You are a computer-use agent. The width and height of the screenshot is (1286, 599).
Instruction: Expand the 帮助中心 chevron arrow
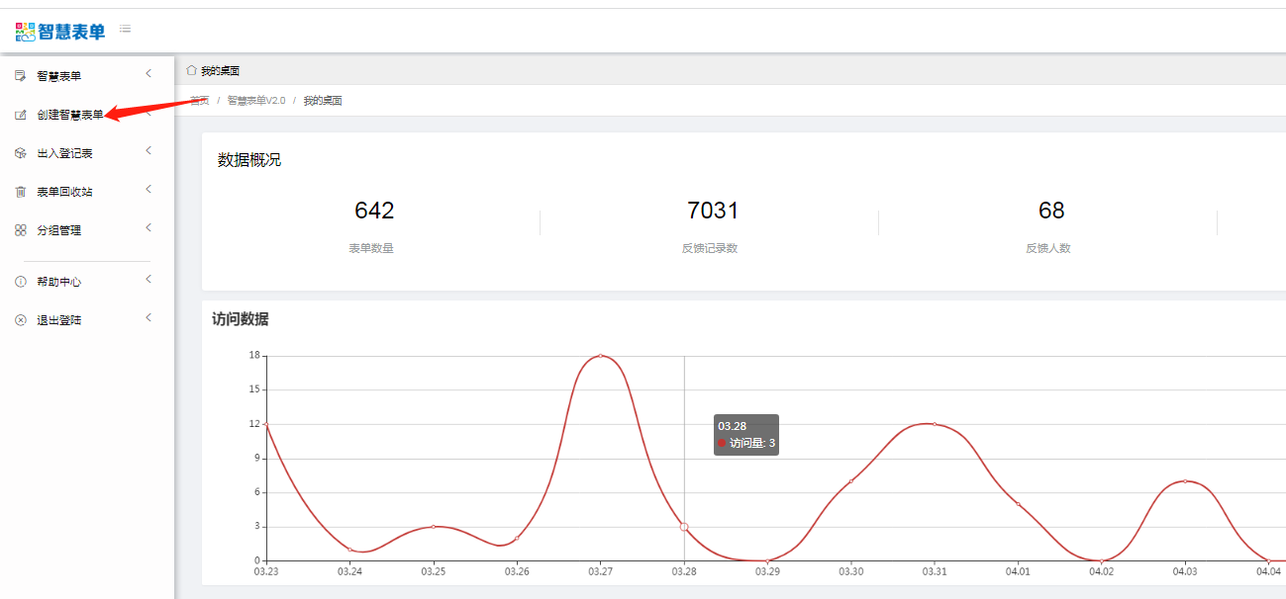tap(148, 280)
